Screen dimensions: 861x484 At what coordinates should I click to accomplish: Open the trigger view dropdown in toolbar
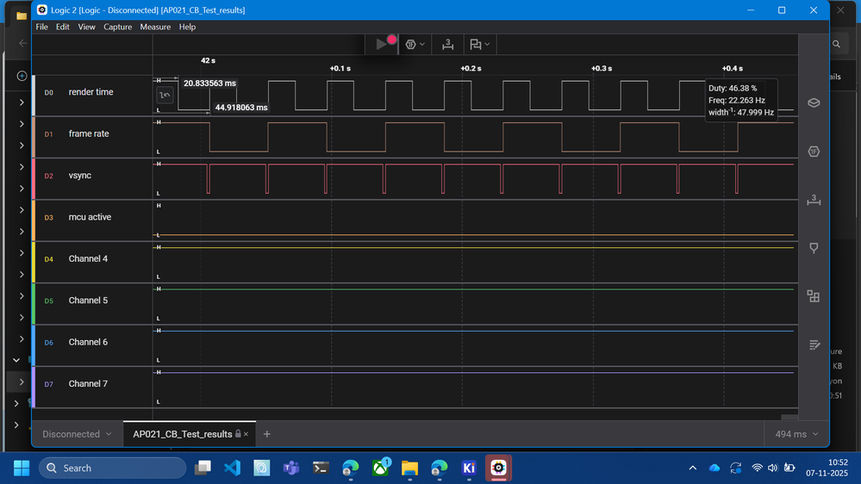tap(415, 45)
